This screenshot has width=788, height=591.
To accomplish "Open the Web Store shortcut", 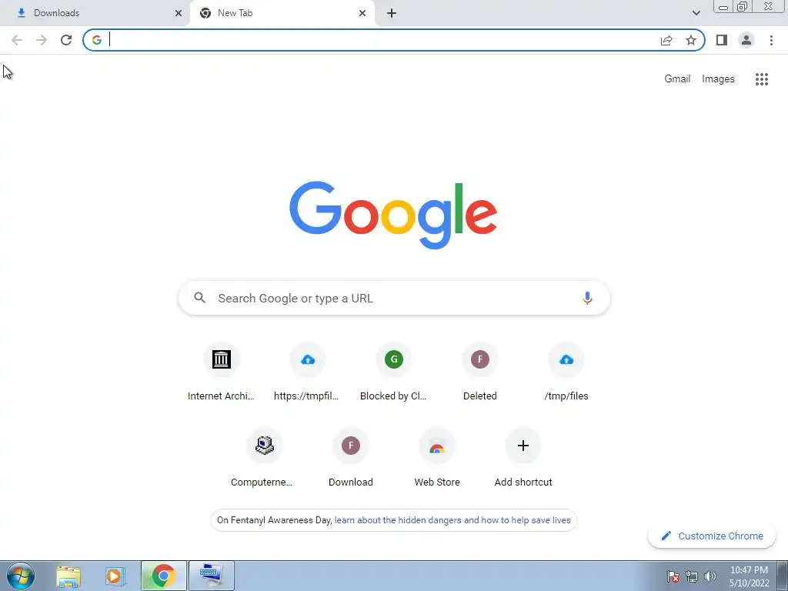I will 437,459.
